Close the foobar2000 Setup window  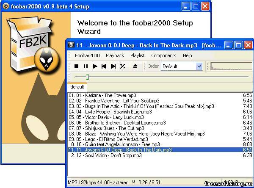click(205, 6)
